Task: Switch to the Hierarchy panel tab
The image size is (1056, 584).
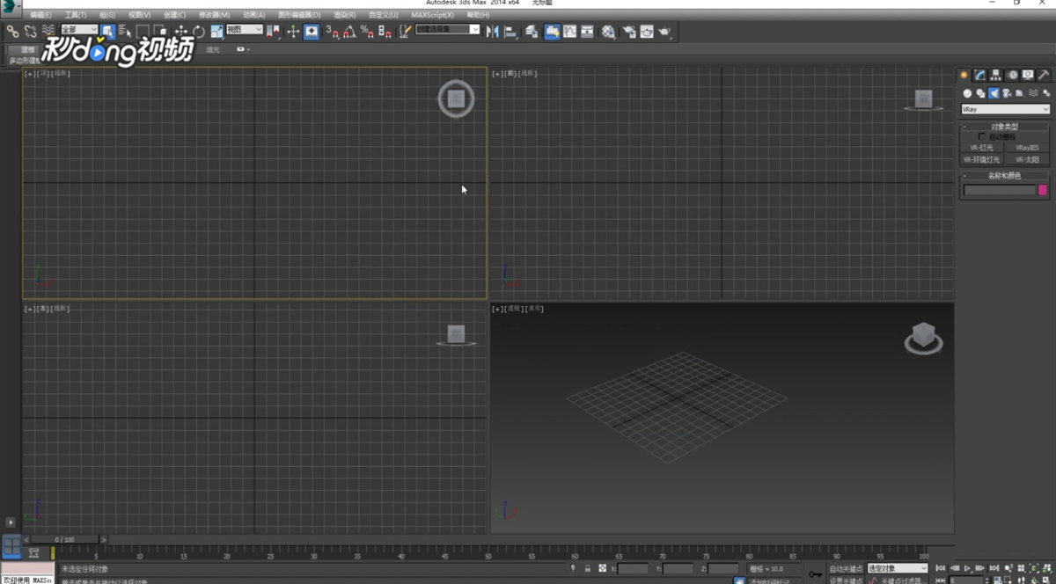Action: [995, 75]
